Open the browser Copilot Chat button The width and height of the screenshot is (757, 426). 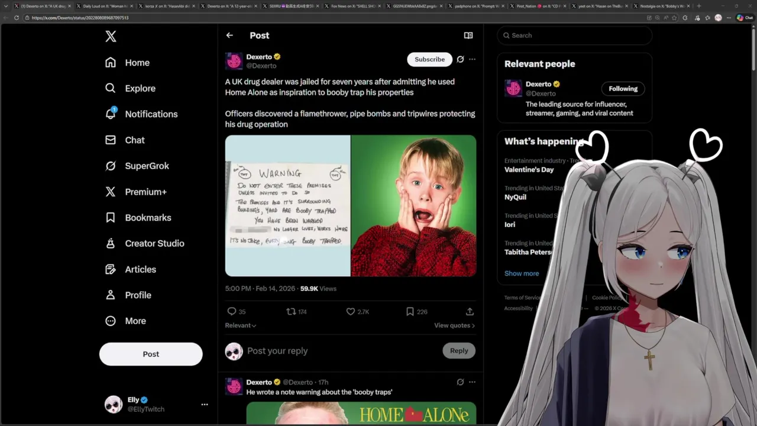(x=745, y=18)
